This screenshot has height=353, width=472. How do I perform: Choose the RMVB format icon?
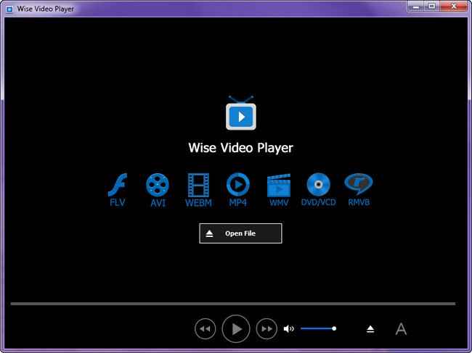click(359, 184)
